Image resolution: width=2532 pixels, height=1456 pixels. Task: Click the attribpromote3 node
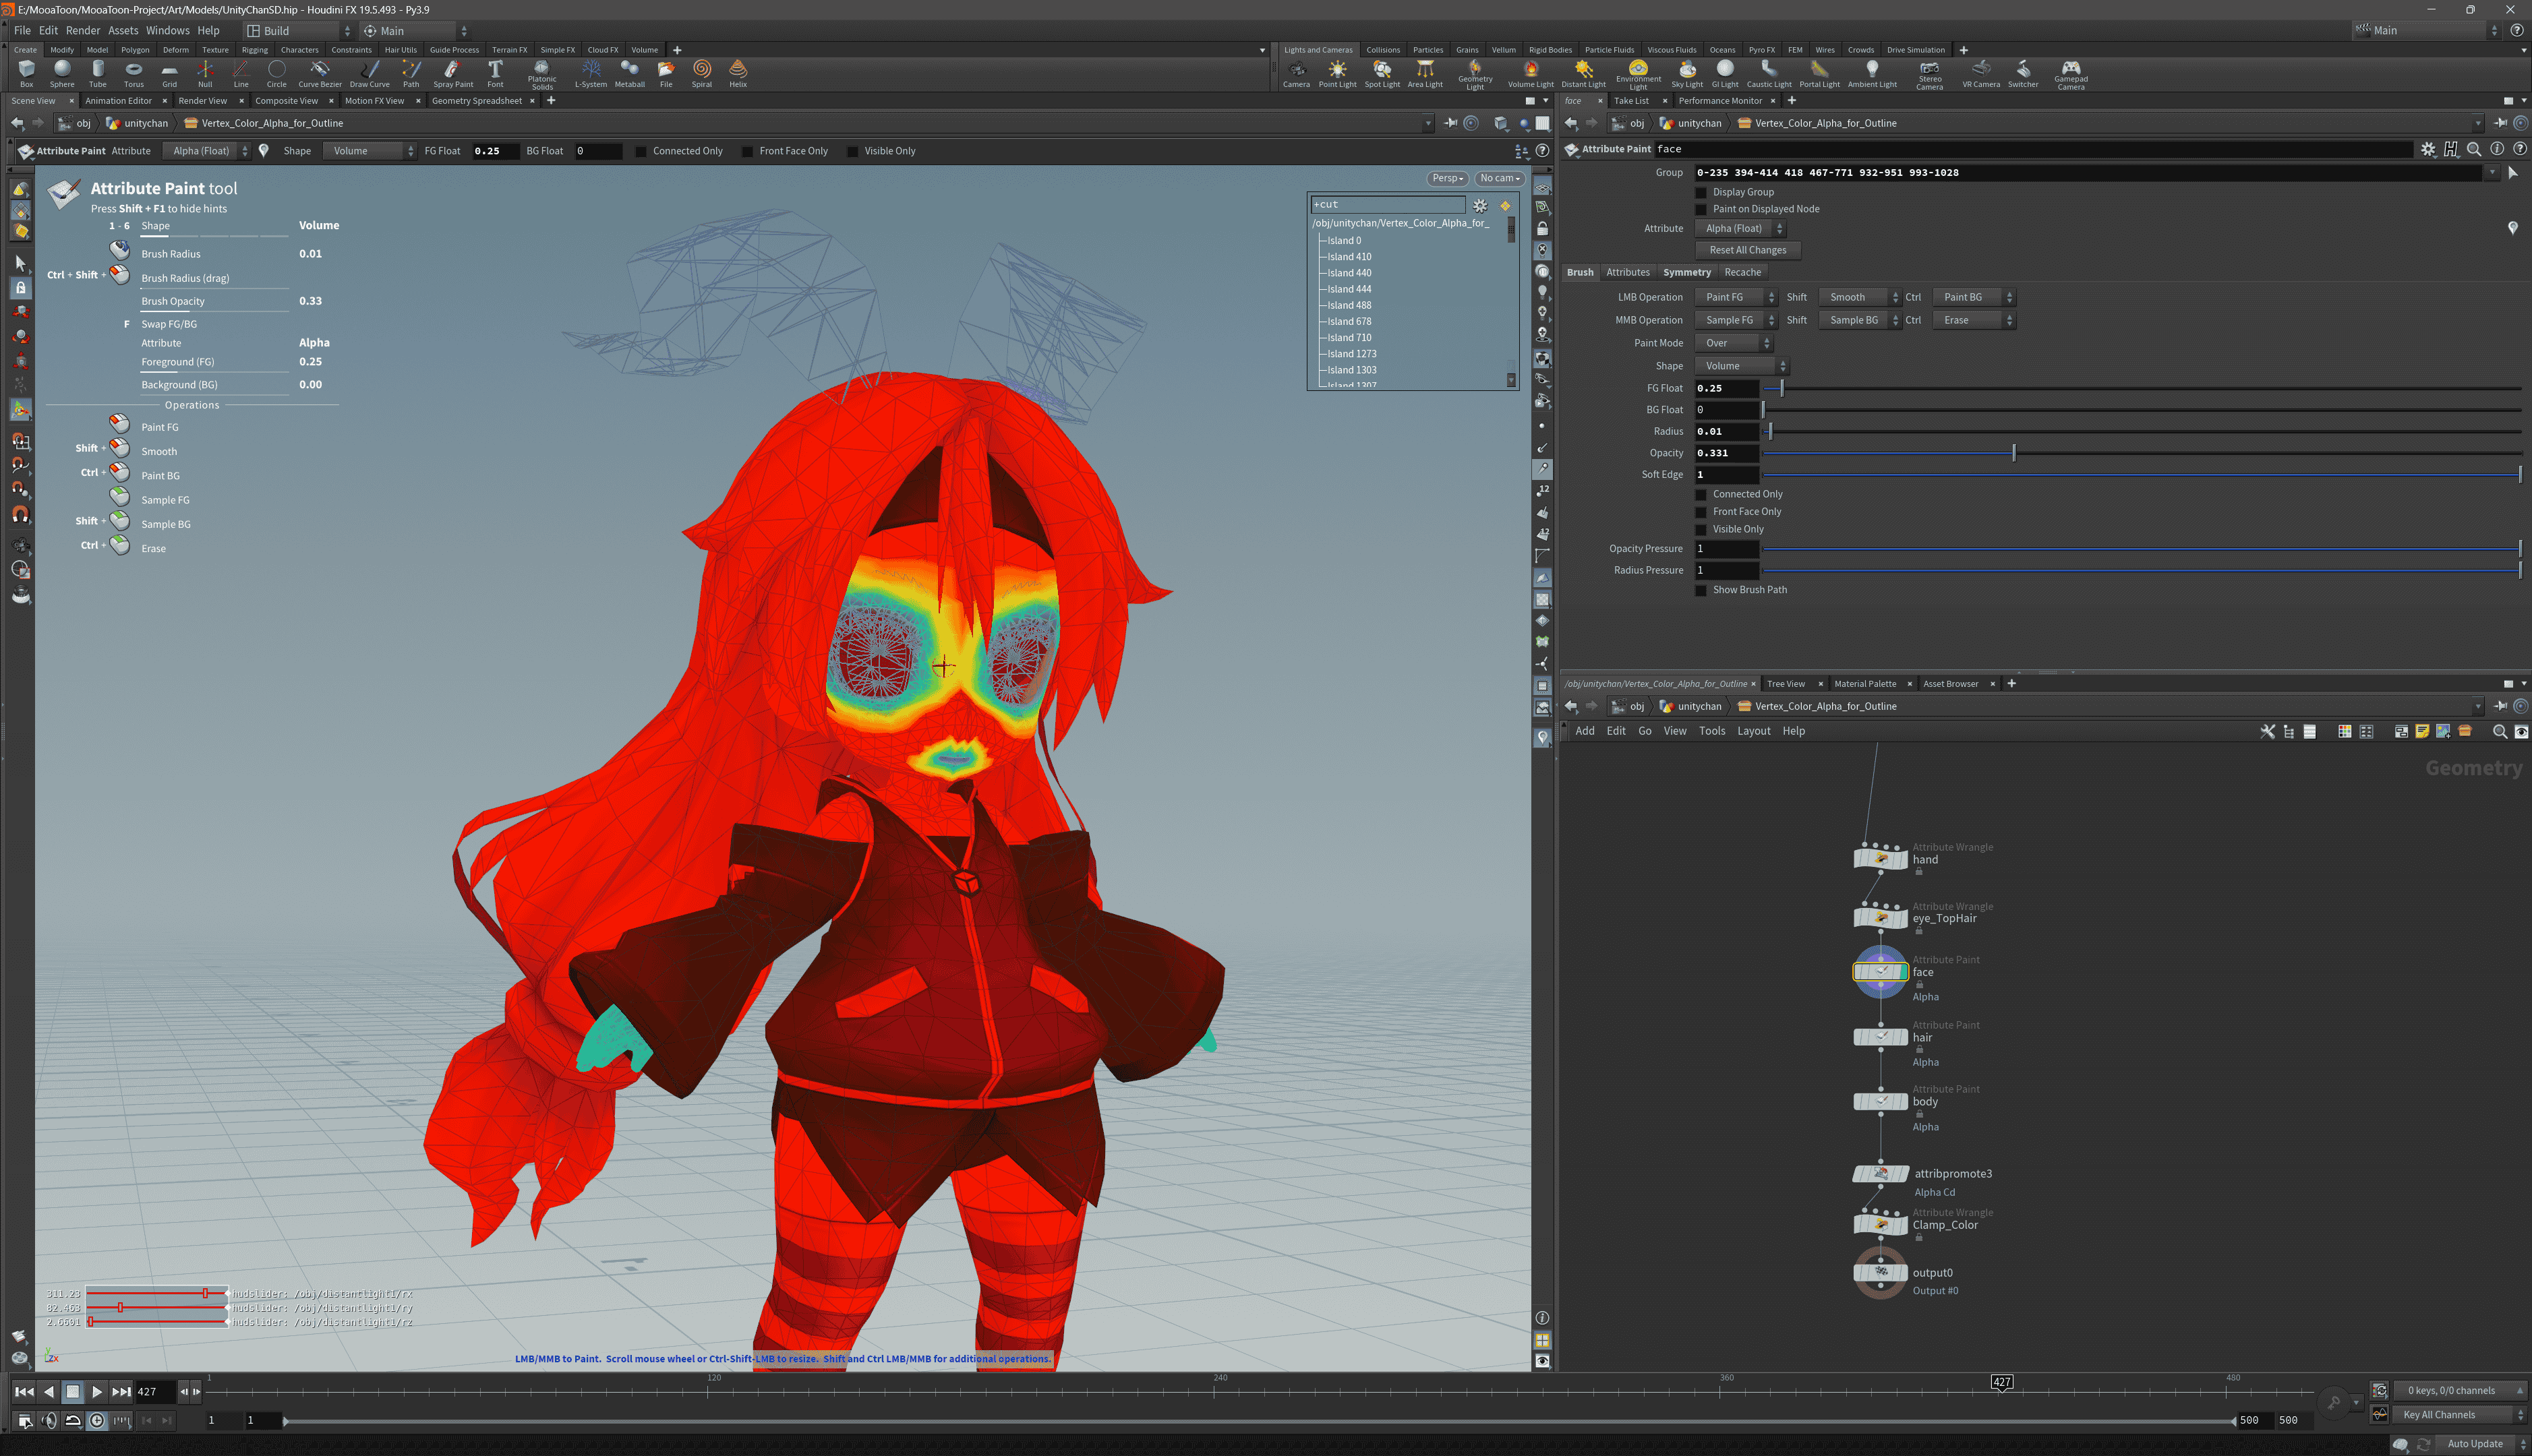(x=1880, y=1174)
